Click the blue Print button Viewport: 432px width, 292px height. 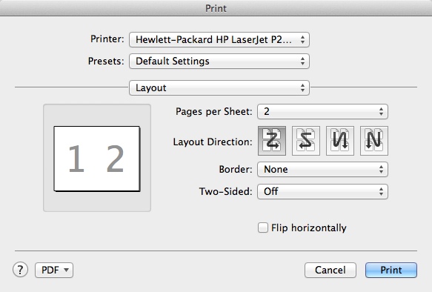pos(391,270)
